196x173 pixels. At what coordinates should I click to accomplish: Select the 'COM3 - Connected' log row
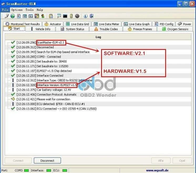[x=98, y=57]
